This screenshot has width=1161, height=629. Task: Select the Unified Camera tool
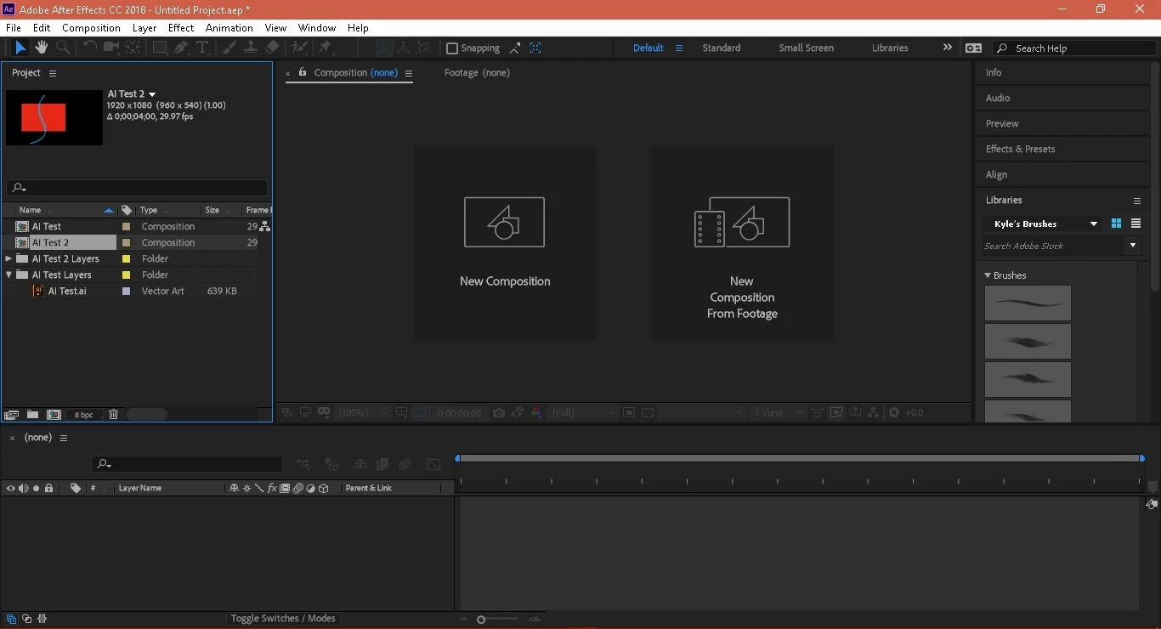pos(111,48)
